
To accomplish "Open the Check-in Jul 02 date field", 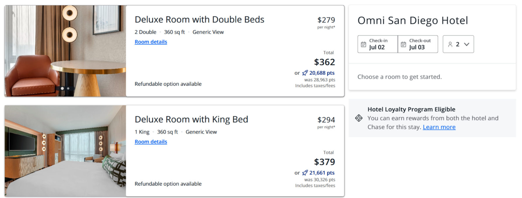I will point(378,44).
